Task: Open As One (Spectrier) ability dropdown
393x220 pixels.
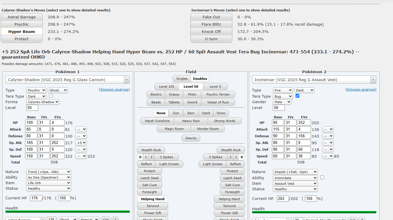Action: [x=48, y=177]
